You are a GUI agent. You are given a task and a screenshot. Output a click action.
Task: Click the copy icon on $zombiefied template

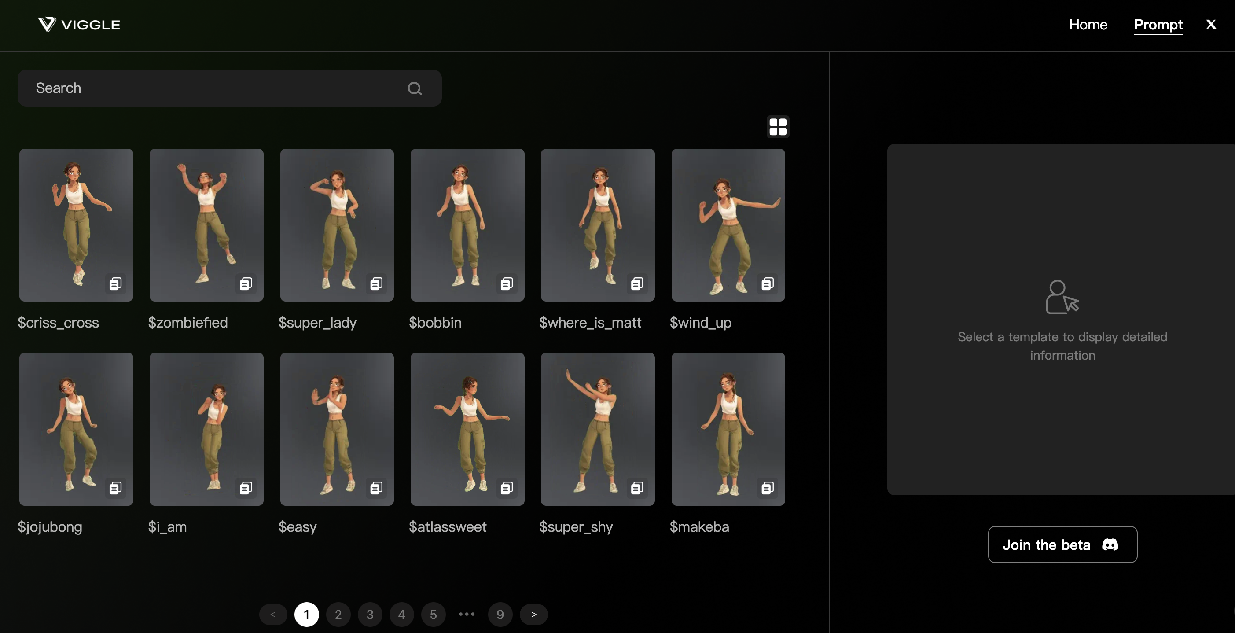click(246, 283)
